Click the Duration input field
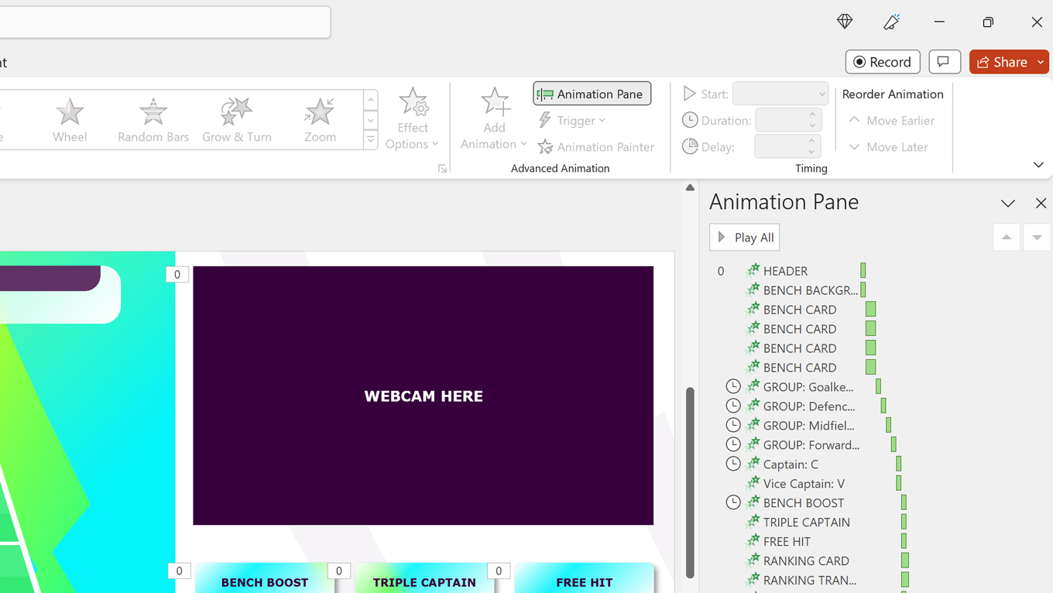This screenshot has height=593, width=1053. (780, 120)
